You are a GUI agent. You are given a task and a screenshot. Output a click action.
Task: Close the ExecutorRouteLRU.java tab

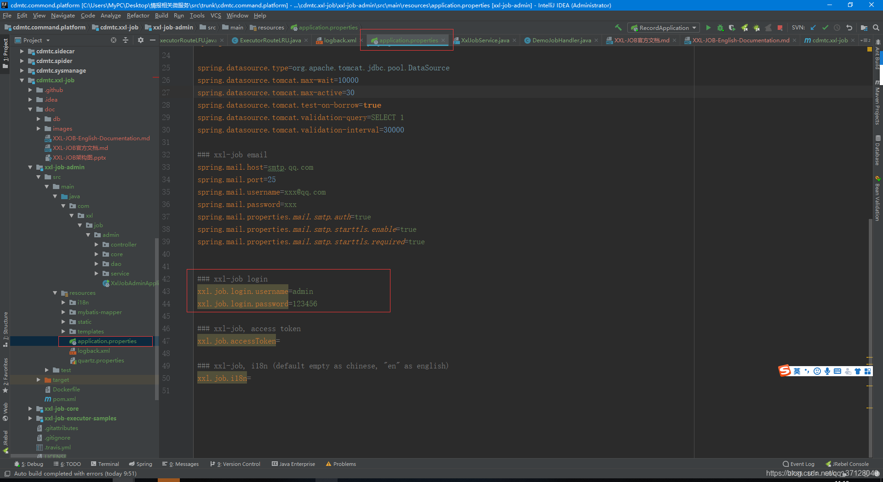pyautogui.click(x=306, y=40)
